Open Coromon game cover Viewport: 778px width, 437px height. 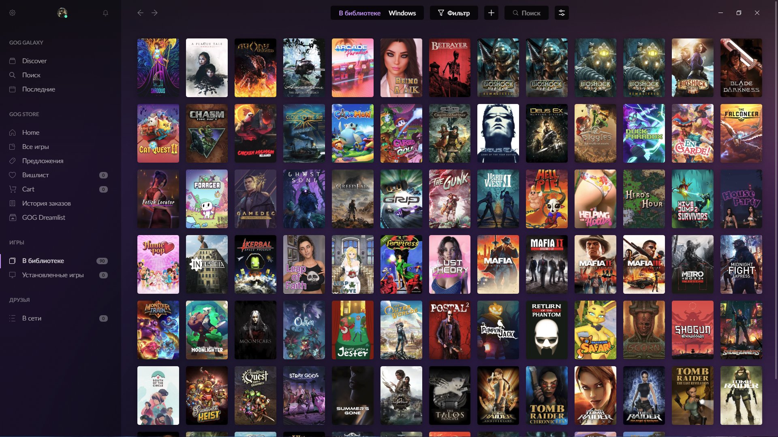[353, 133]
